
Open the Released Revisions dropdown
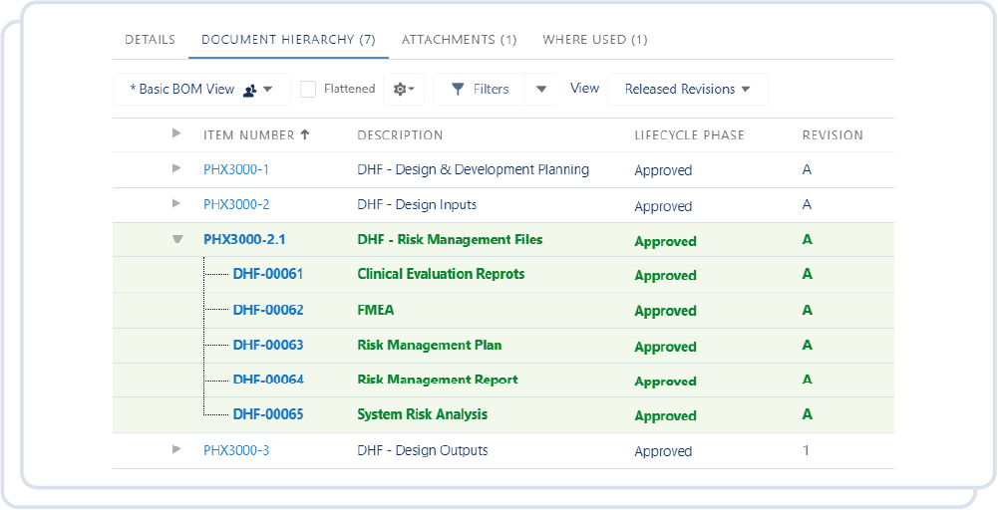[687, 89]
